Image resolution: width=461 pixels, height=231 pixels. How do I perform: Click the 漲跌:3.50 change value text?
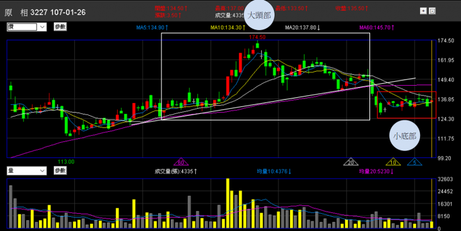coord(168,15)
